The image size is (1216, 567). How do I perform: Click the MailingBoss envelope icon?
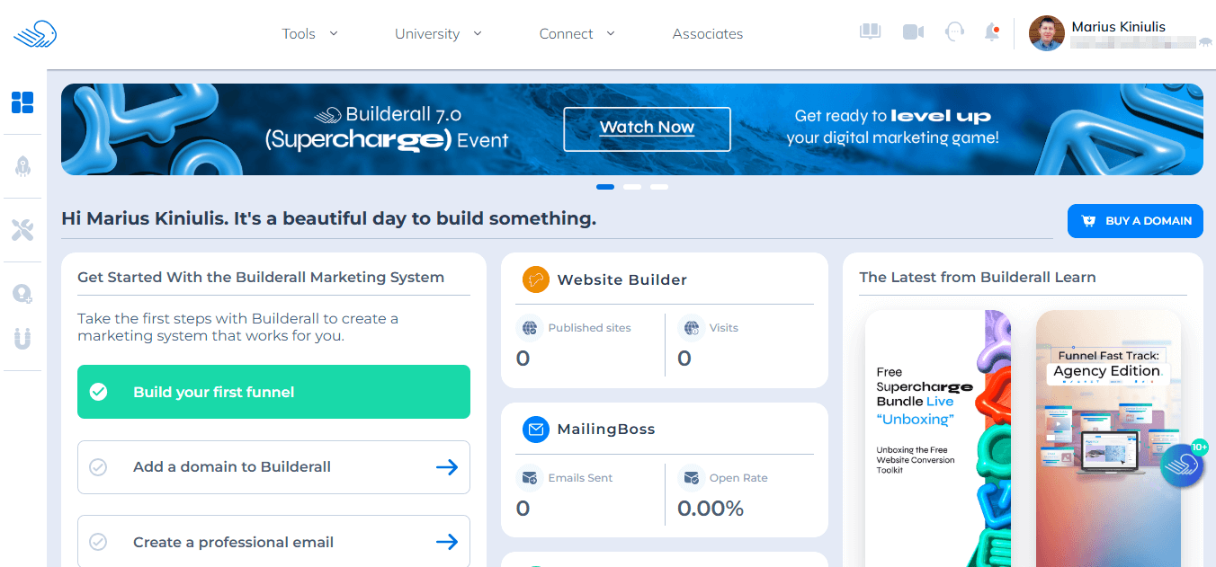[536, 430]
